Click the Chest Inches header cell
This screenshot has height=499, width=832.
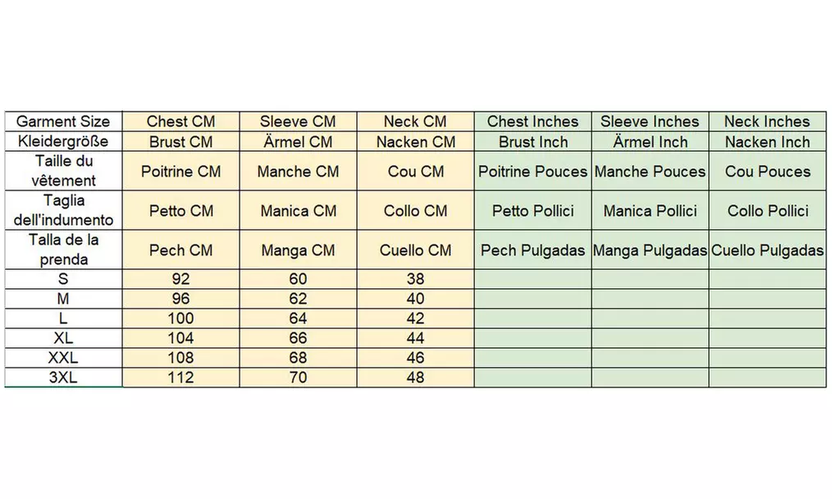click(533, 121)
